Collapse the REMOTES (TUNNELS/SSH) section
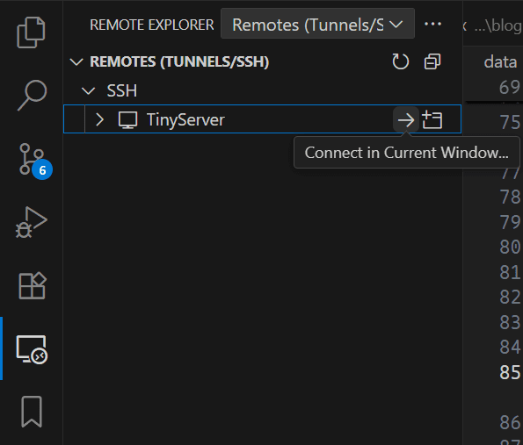Image resolution: width=523 pixels, height=445 pixels. point(76,61)
